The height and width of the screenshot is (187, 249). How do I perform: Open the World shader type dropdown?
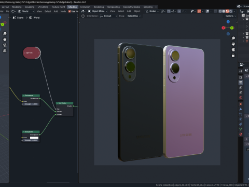26,11
